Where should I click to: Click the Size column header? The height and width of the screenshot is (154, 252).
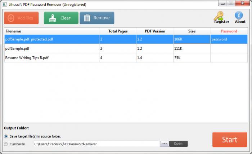(192, 31)
